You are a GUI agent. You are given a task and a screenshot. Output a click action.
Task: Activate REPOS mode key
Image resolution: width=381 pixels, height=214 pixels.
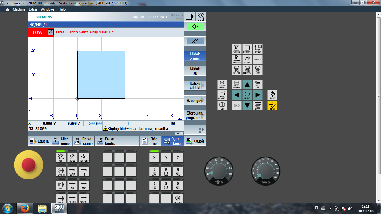pyautogui.click(x=72, y=157)
